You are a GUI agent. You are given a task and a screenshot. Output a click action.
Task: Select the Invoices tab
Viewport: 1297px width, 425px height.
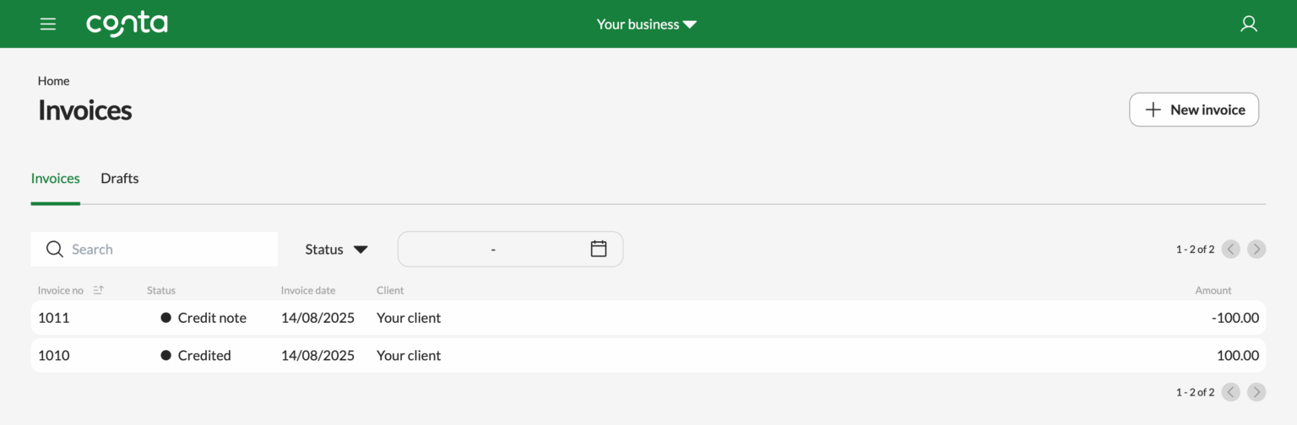55,179
